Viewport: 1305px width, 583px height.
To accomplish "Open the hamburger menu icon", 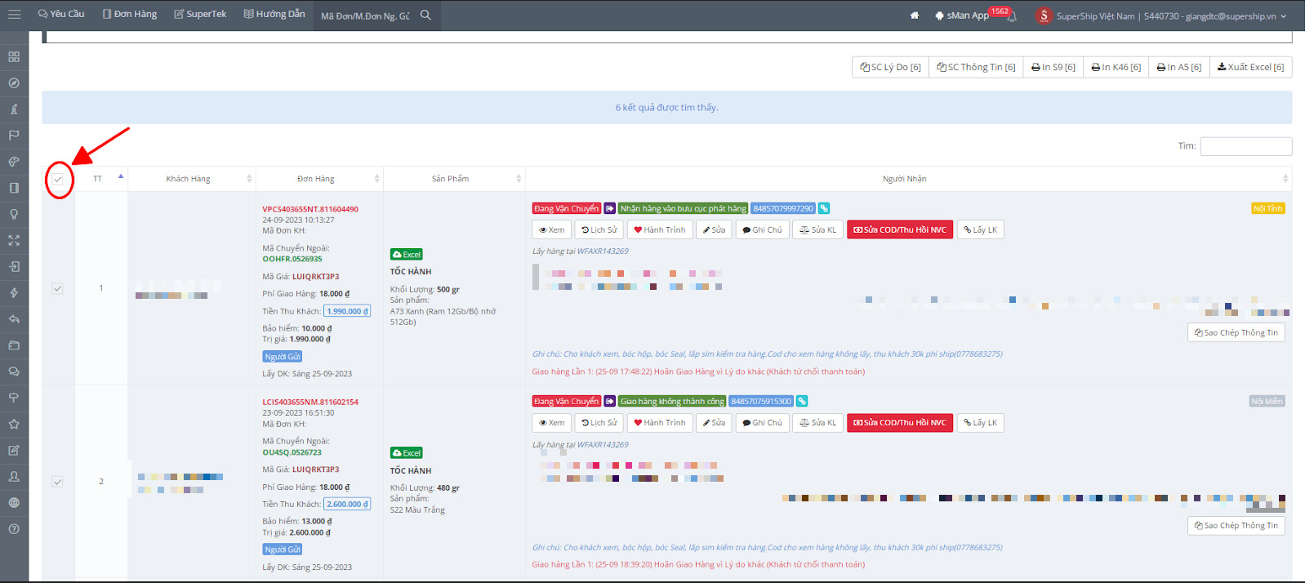I will click(14, 15).
